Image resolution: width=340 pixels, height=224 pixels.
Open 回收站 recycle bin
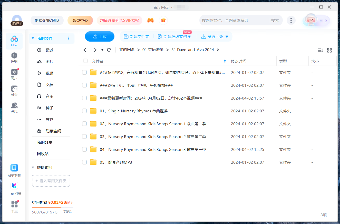point(43,154)
